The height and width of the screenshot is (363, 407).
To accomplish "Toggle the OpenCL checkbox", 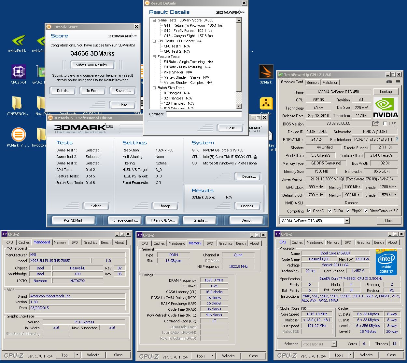I will click(309, 211).
